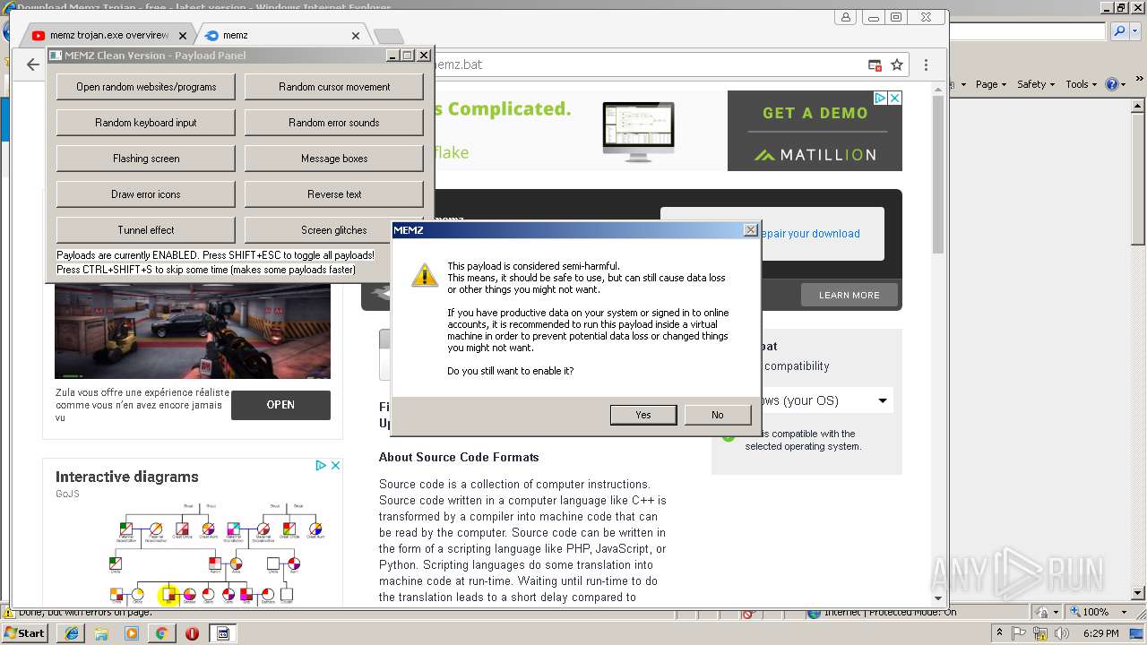The image size is (1147, 645).
Task: Click LEARN MORE button
Action: click(x=849, y=295)
